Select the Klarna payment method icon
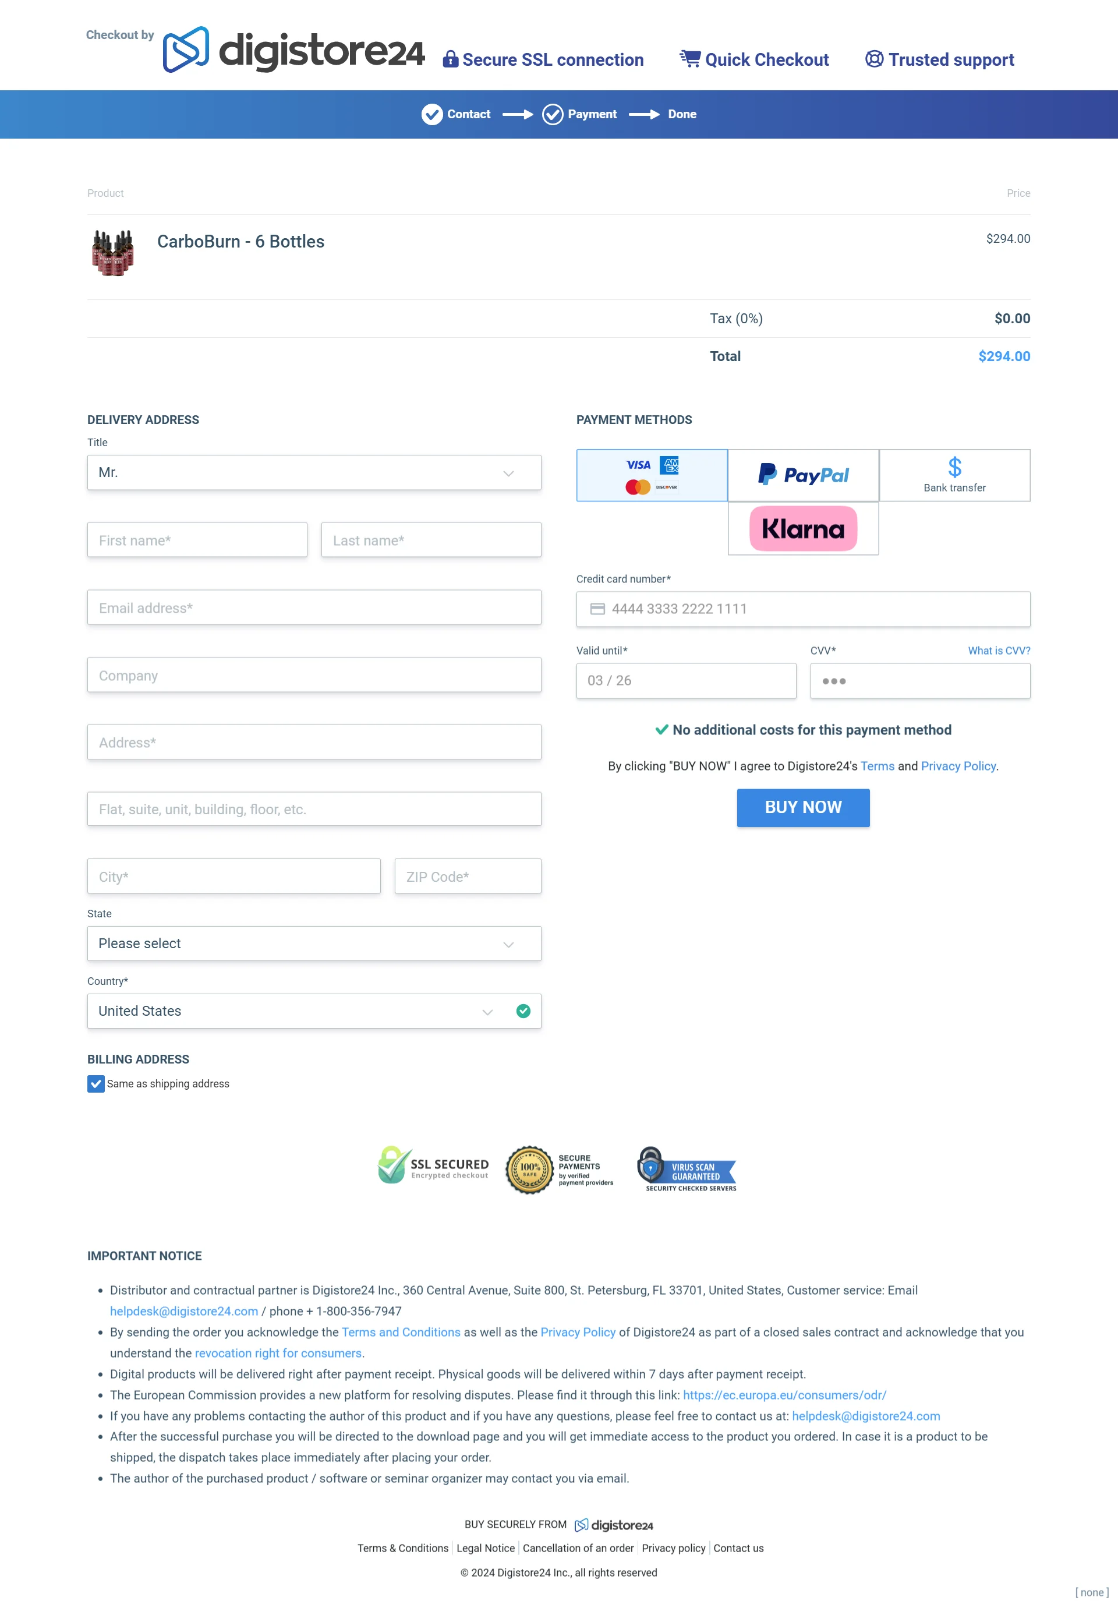The width and height of the screenshot is (1118, 1611). 804,529
